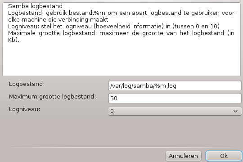Click the help line starting 'Maximale grootte logbestand'
The image size is (243, 162).
(121, 33)
